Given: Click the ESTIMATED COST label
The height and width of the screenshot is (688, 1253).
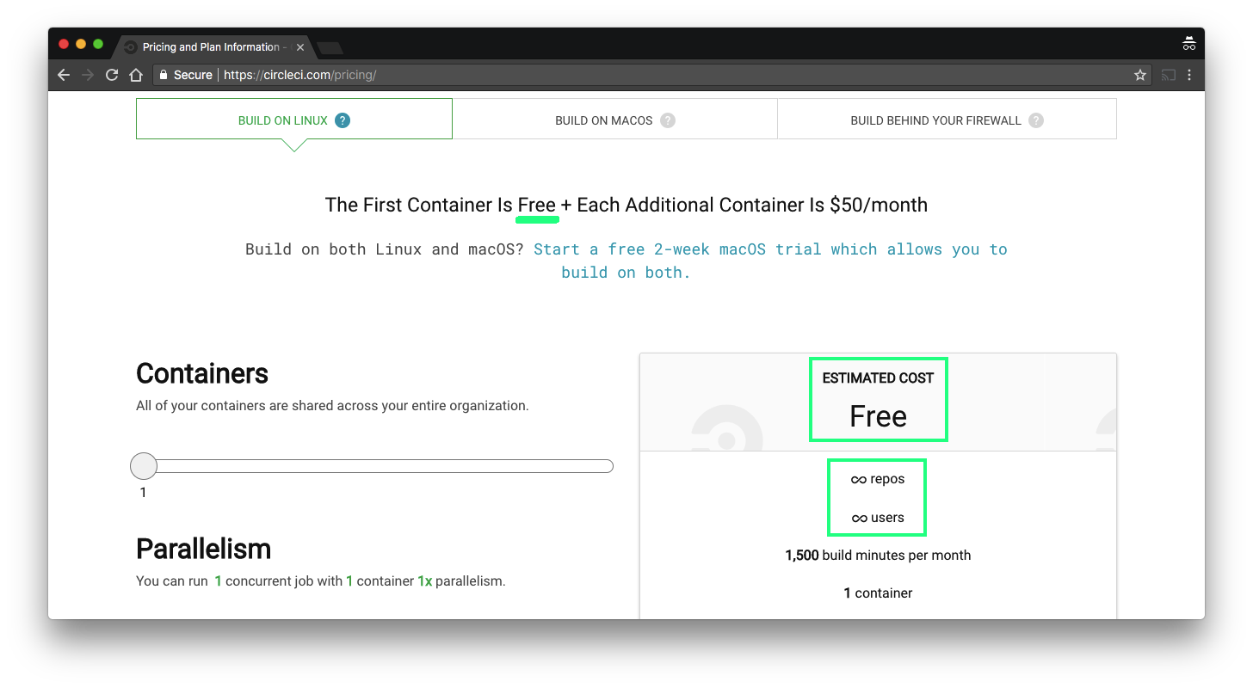Looking at the screenshot, I should [x=878, y=378].
